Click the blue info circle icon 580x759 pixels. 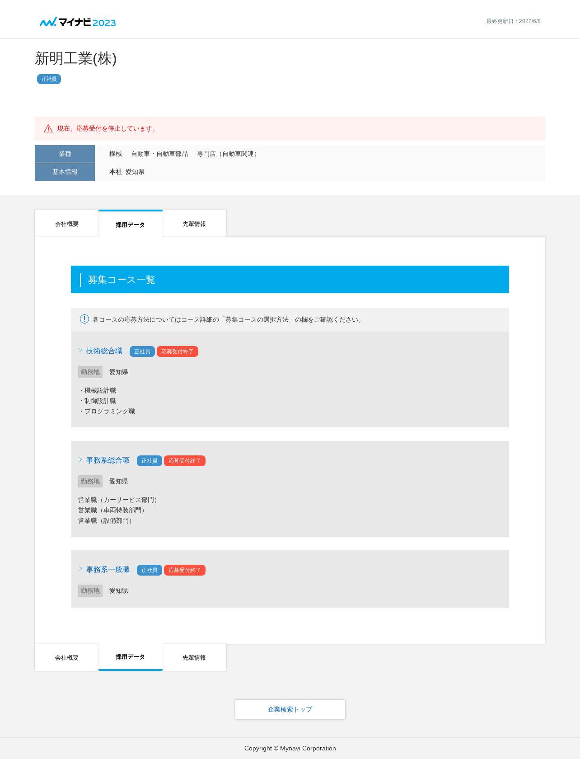coord(84,319)
